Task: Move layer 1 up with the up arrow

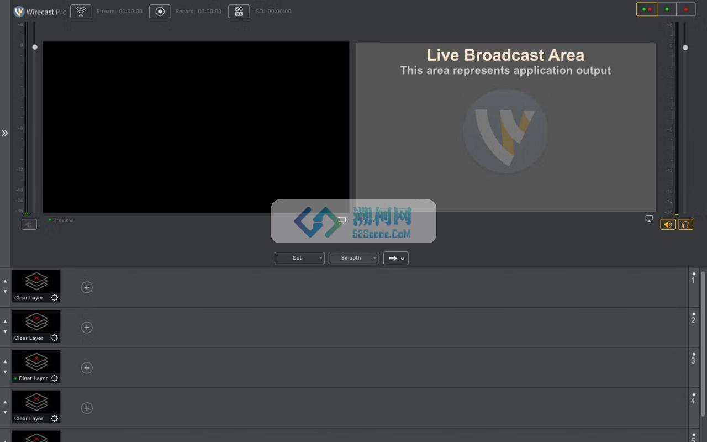Action: 5,281
